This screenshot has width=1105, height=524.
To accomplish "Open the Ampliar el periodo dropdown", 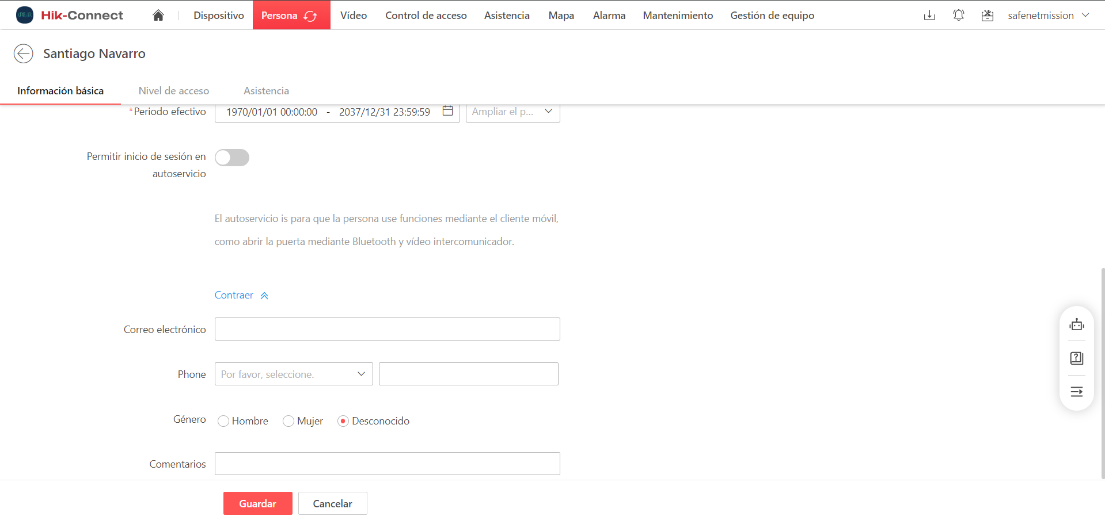I will pos(512,112).
